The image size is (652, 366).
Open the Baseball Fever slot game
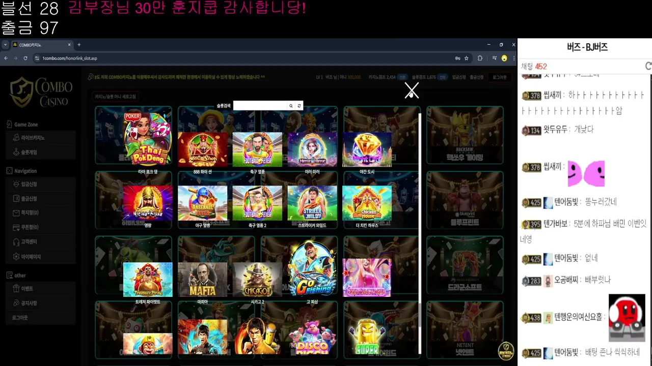pos(202,203)
